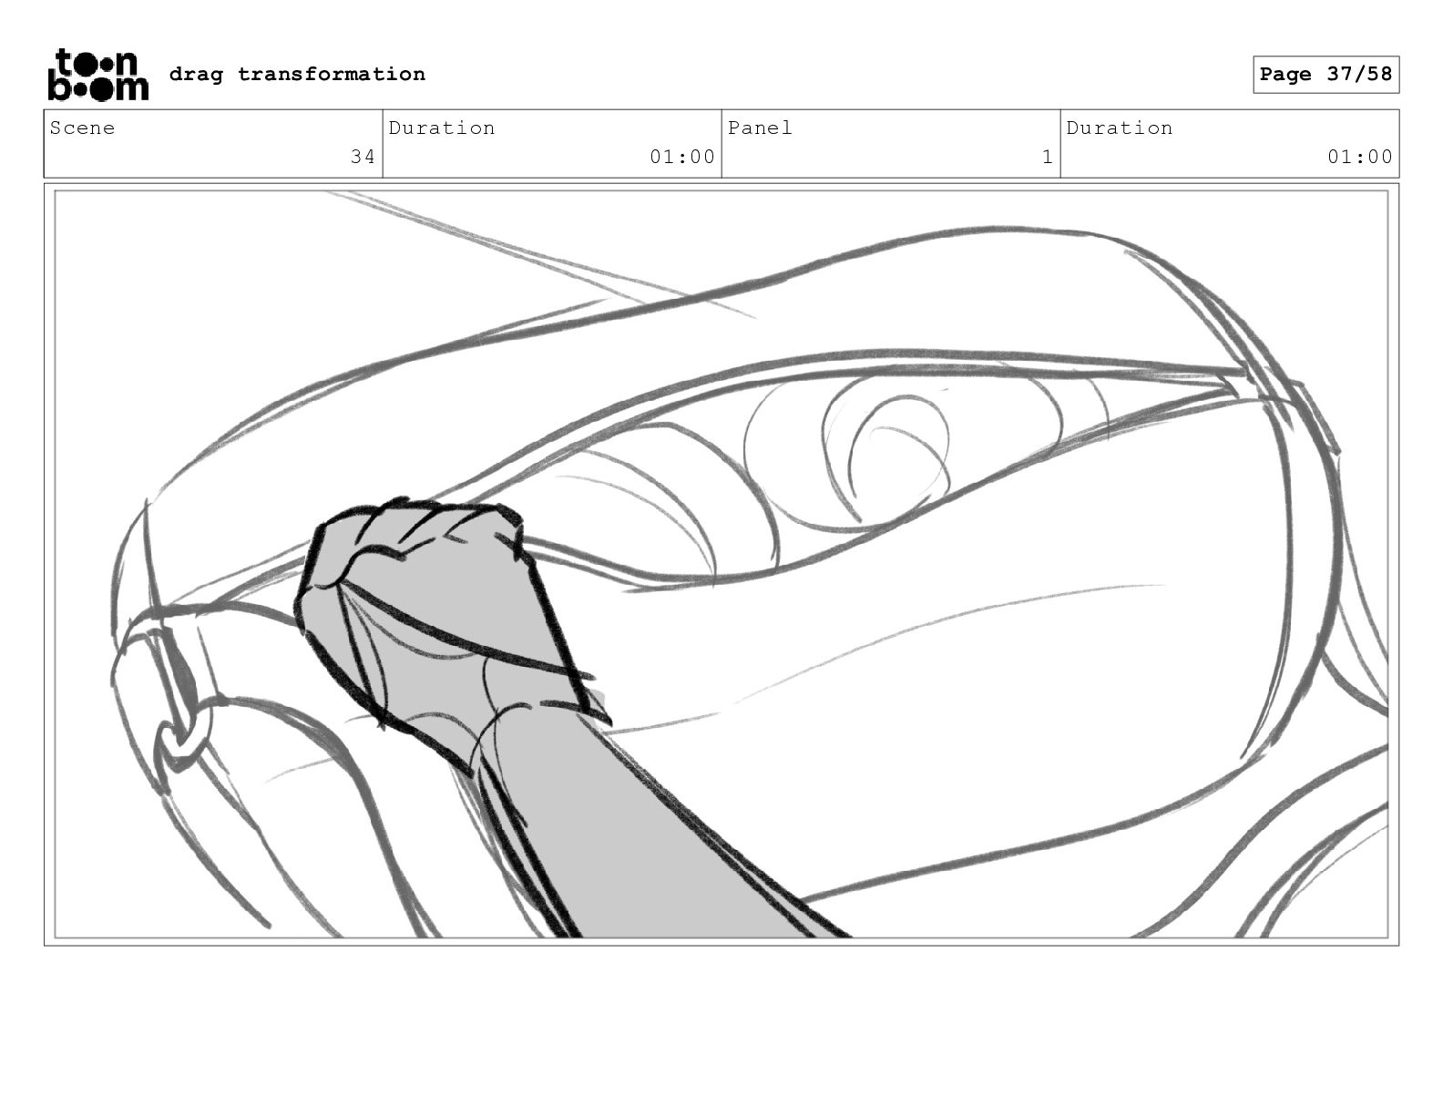Click the scene 'Duration' label
The width and height of the screenshot is (1443, 1115).
point(442,128)
